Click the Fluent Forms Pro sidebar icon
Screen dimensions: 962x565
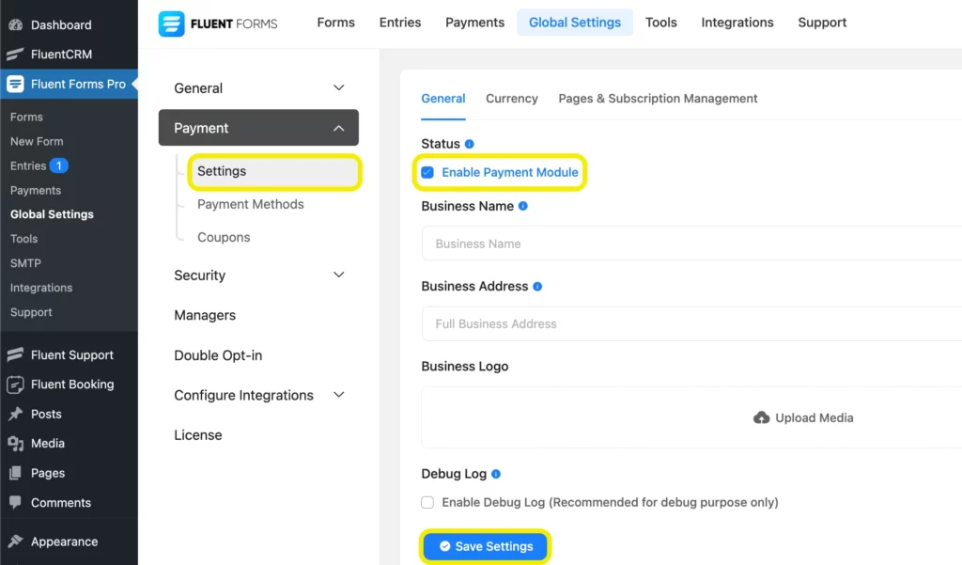15,84
